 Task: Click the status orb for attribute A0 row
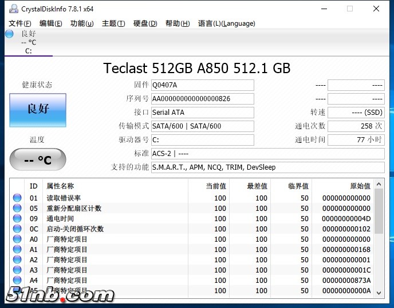tap(17, 239)
